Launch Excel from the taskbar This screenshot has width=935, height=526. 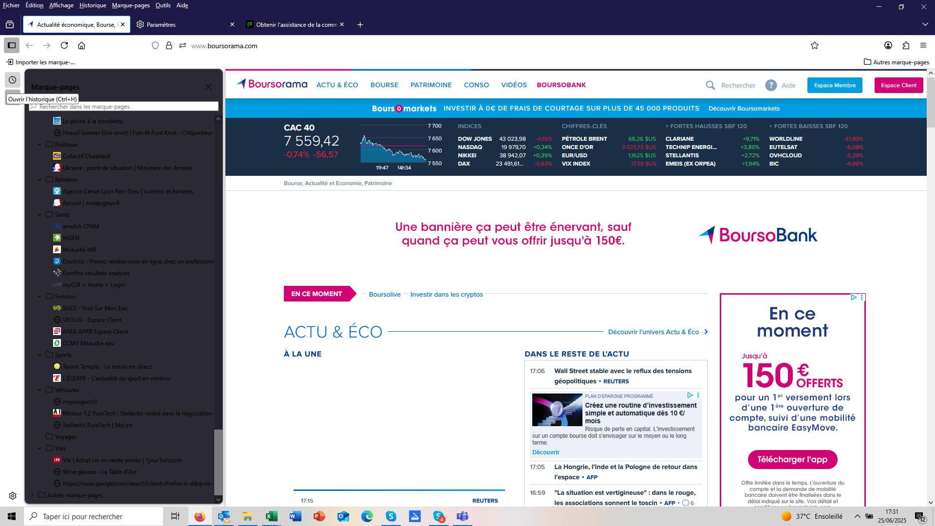[x=271, y=516]
